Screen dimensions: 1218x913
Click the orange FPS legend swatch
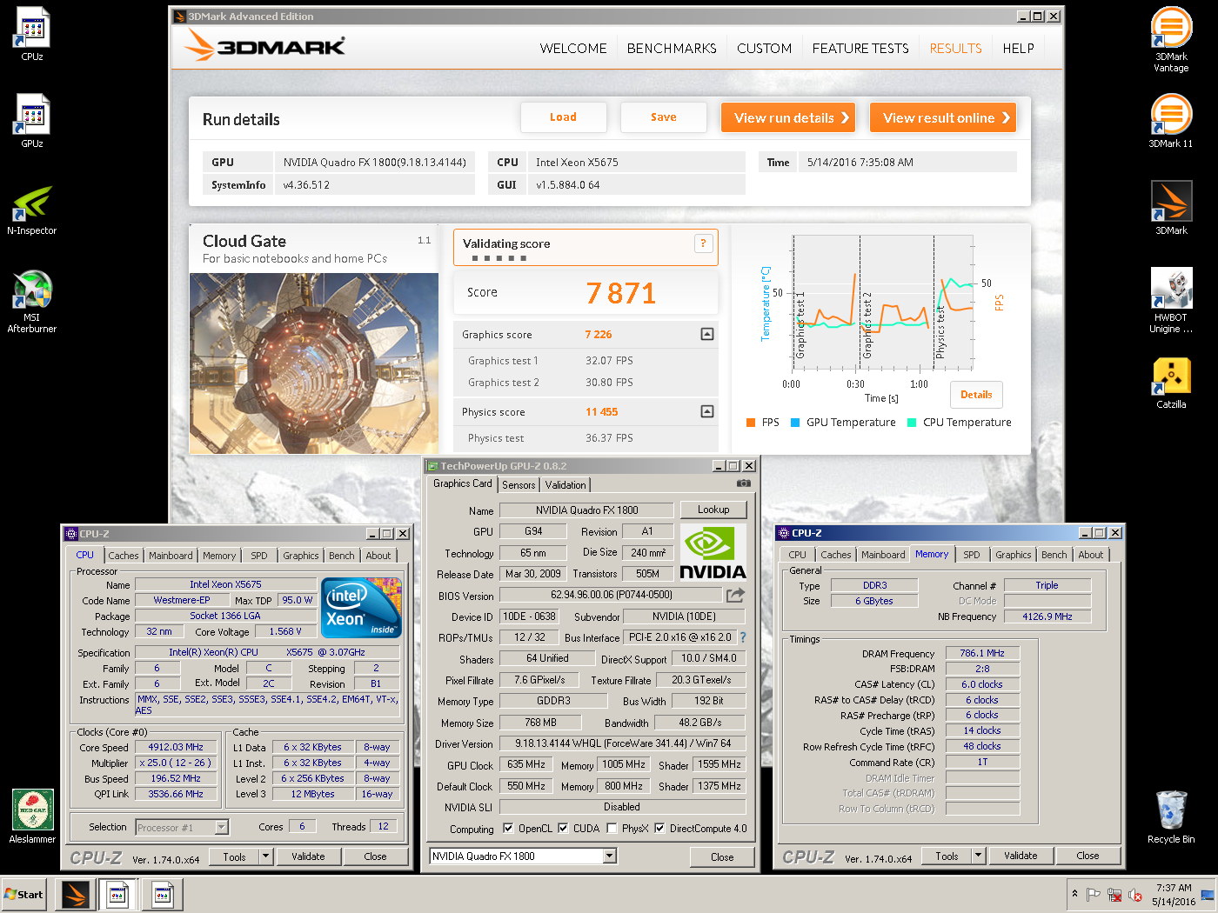pos(751,423)
